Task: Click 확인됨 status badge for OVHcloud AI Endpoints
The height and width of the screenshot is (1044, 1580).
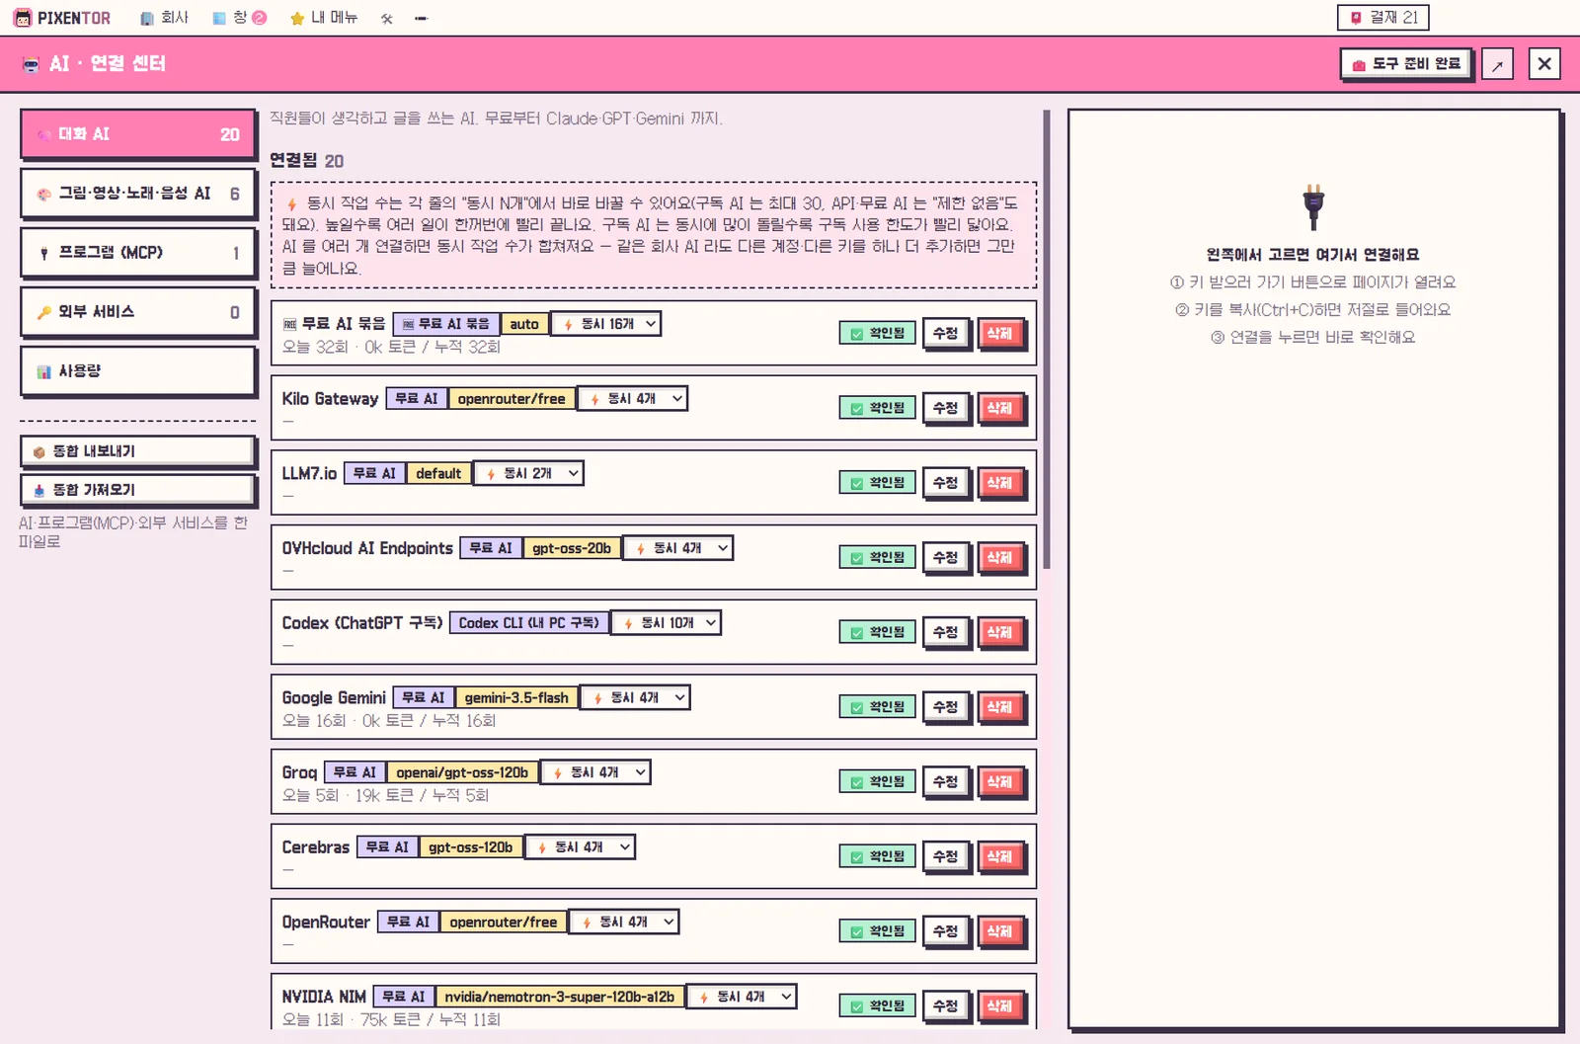Action: pos(877,558)
